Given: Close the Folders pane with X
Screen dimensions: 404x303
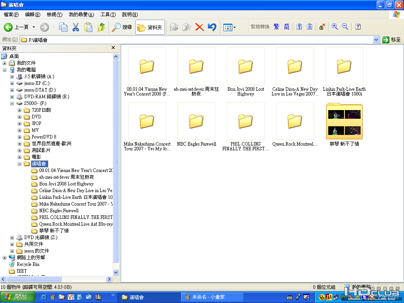Looking at the screenshot, I should [x=113, y=48].
